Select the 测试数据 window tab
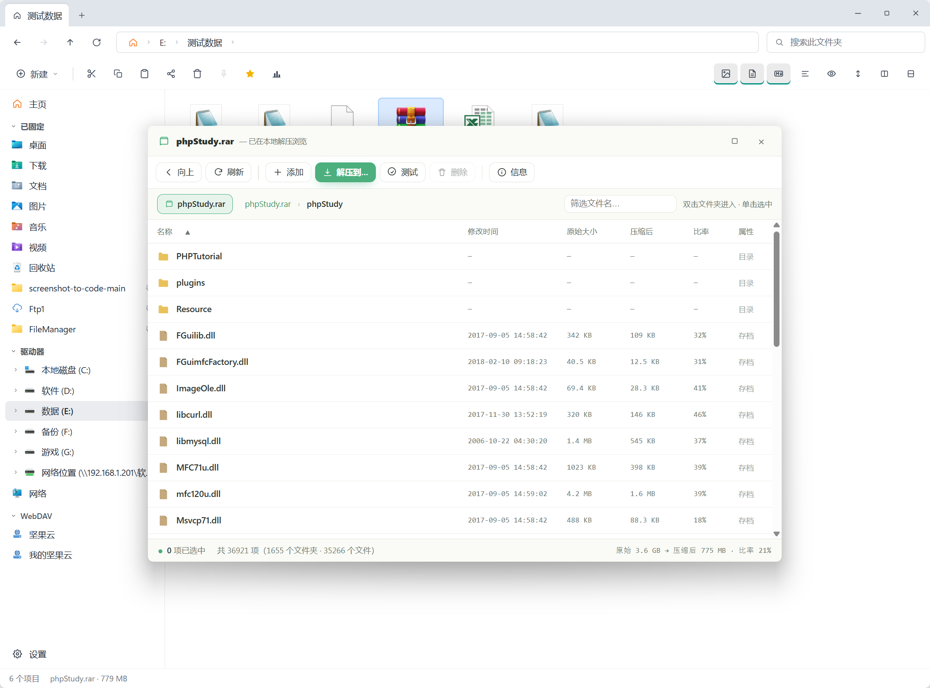930x688 pixels. coord(37,16)
